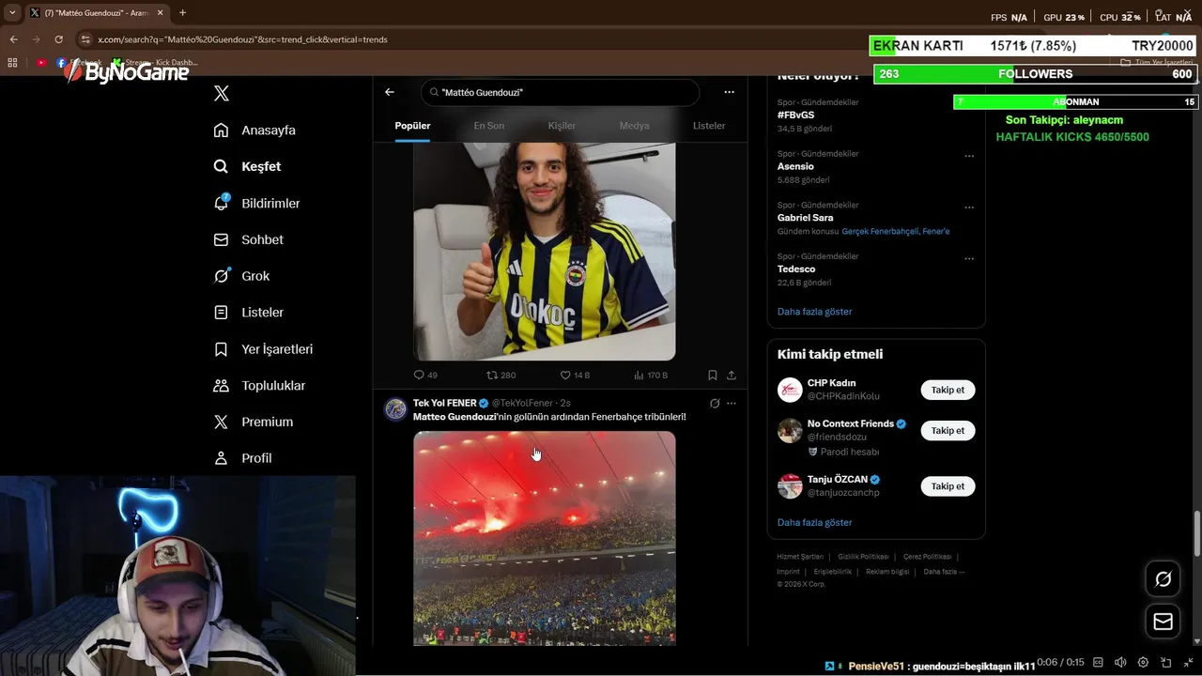Image resolution: width=1202 pixels, height=676 pixels.
Task: Bookmark the Guendouzi jersey post
Action: click(713, 375)
